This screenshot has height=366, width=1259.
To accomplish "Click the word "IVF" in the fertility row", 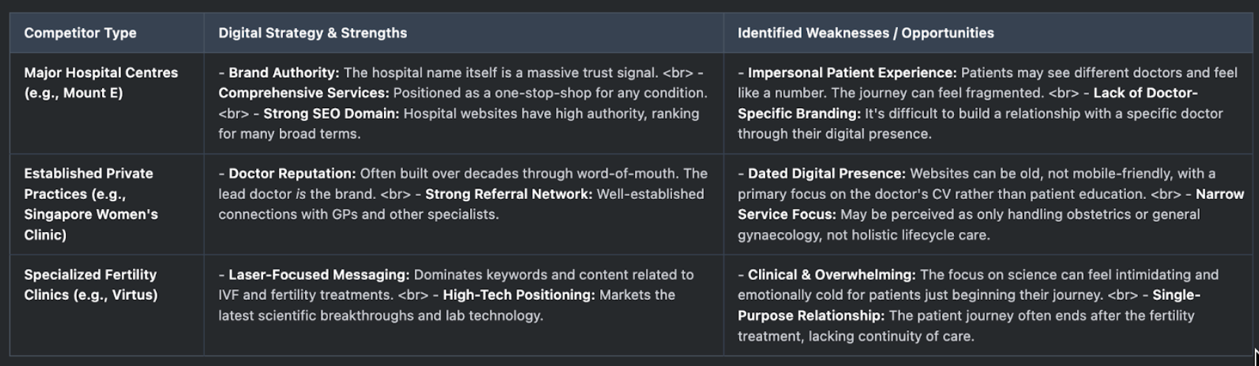I will click(229, 295).
